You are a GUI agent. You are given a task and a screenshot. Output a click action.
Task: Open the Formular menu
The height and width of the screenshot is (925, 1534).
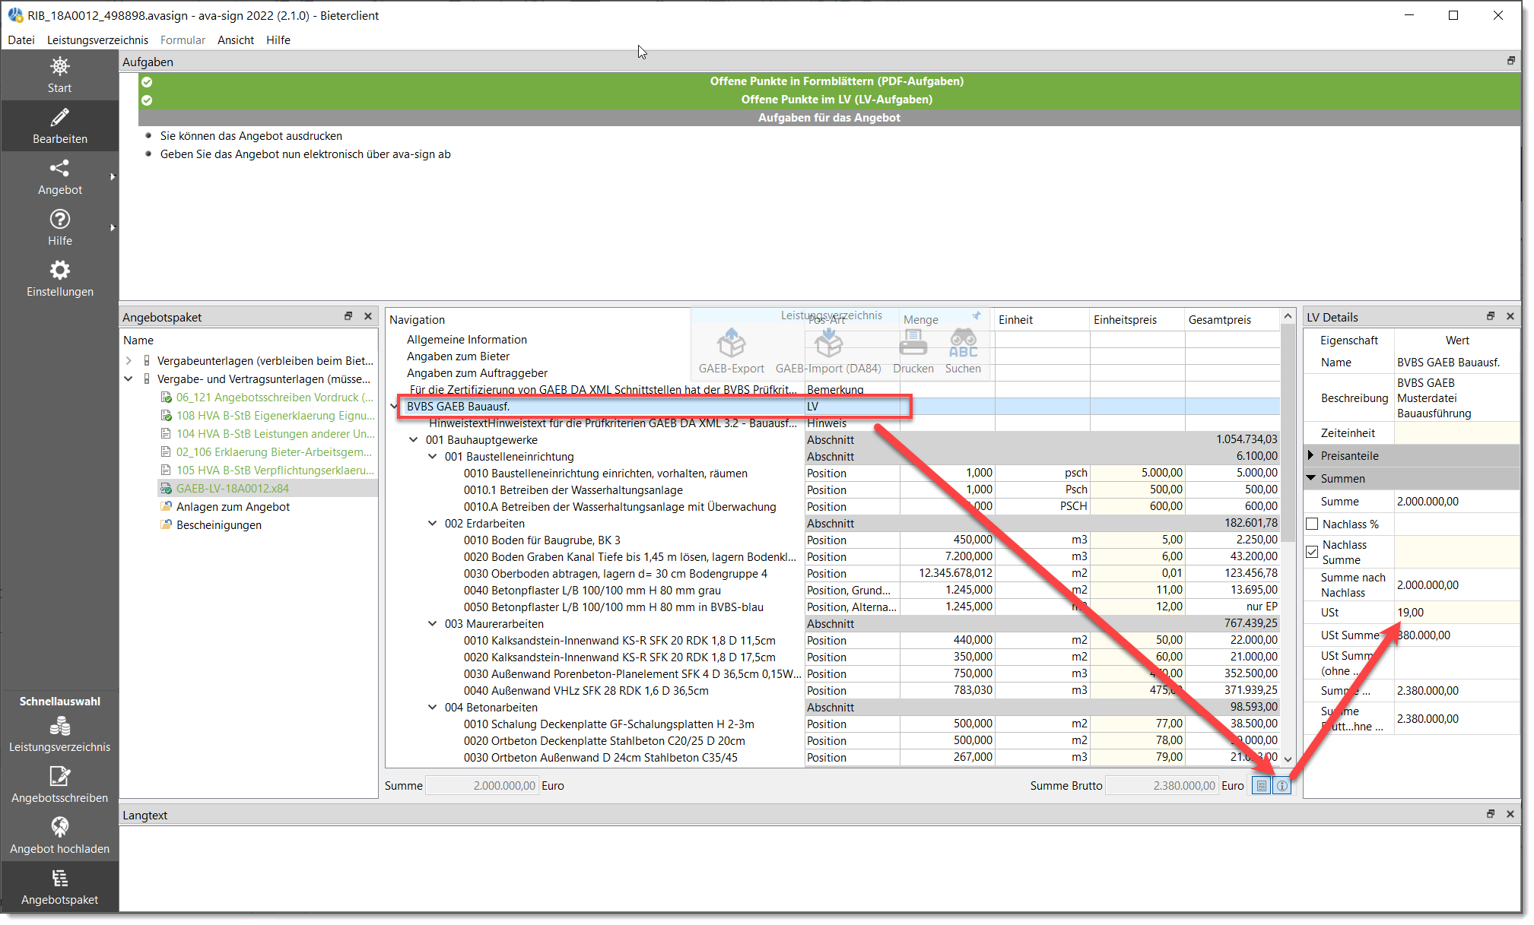(183, 40)
